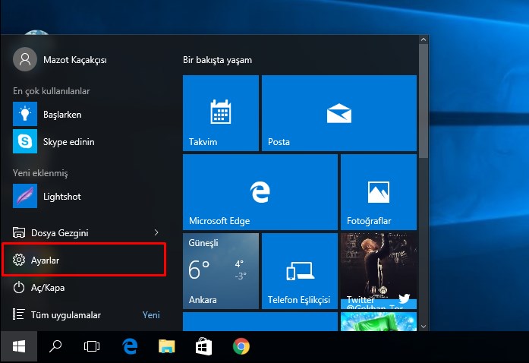Open the Posta mail tile

pos(338,112)
